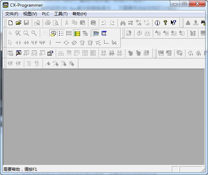This screenshot has height=175, width=208.
Task: Toggle the rung annotation list button
Action: pos(61,33)
